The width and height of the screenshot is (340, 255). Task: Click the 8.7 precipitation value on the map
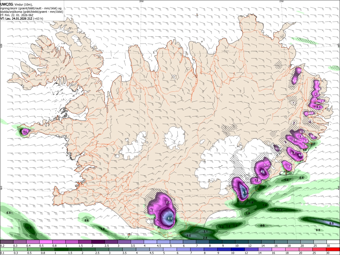coord(245,193)
